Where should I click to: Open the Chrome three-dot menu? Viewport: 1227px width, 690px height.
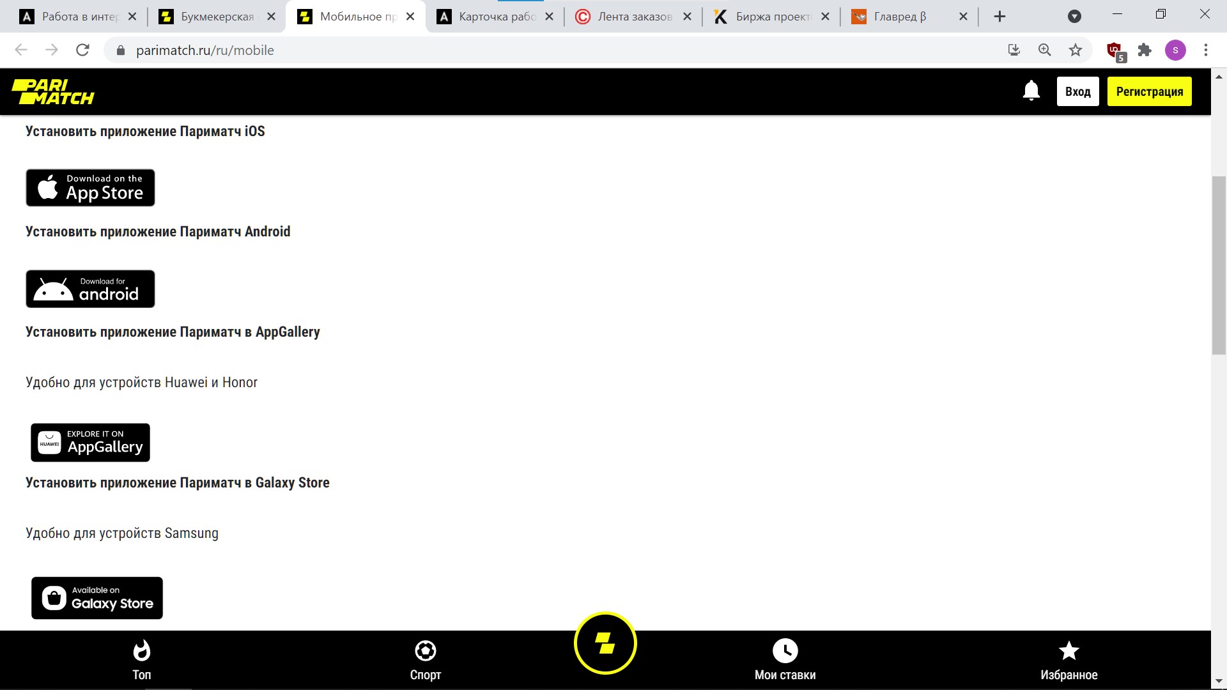click(1206, 50)
